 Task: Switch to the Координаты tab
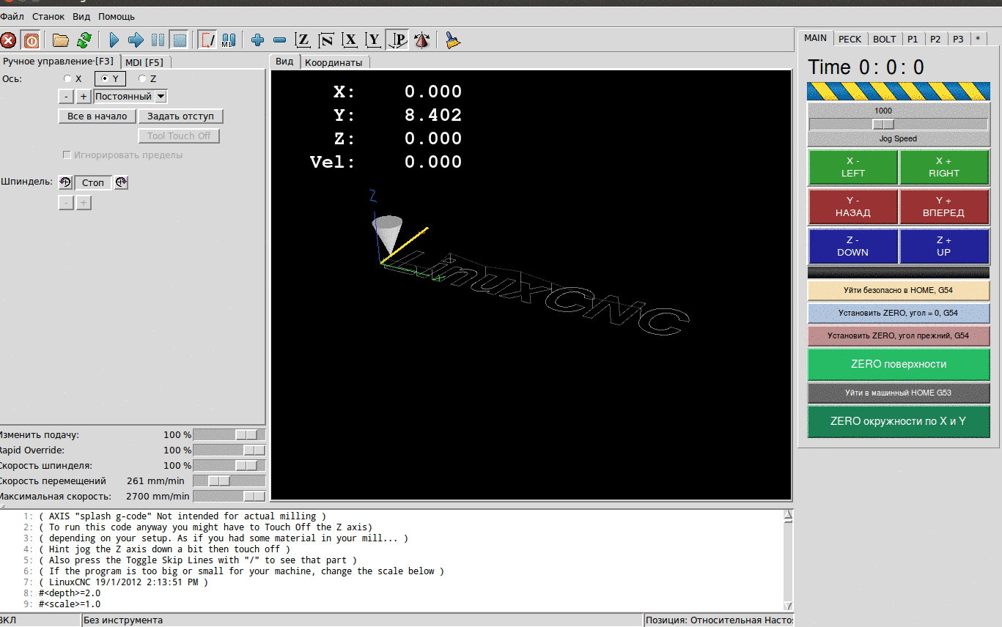pyautogui.click(x=334, y=62)
